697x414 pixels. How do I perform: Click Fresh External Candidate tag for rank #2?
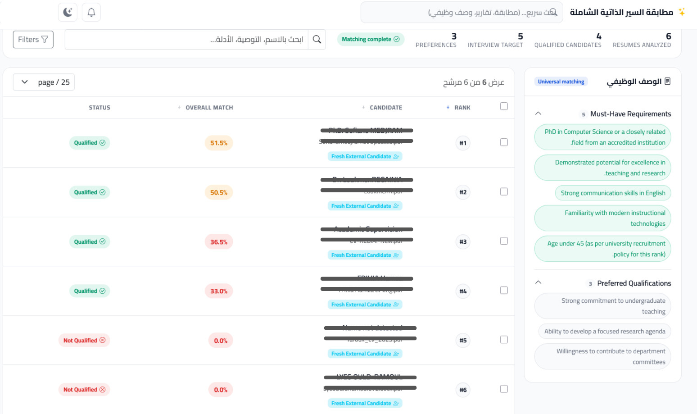tap(365, 206)
